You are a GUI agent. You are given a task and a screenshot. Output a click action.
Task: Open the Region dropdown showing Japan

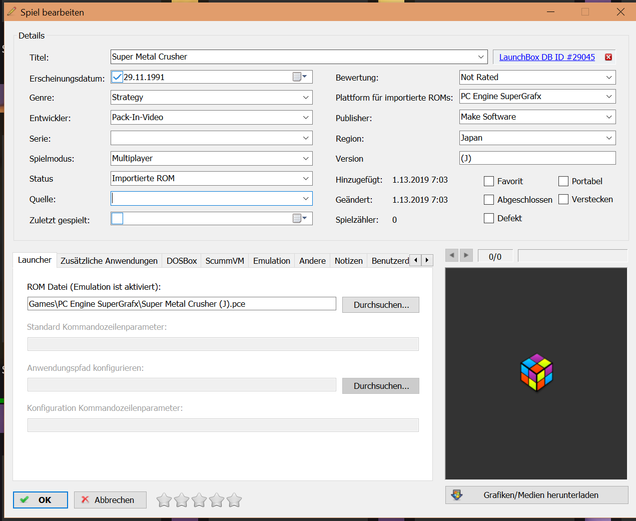pos(609,138)
